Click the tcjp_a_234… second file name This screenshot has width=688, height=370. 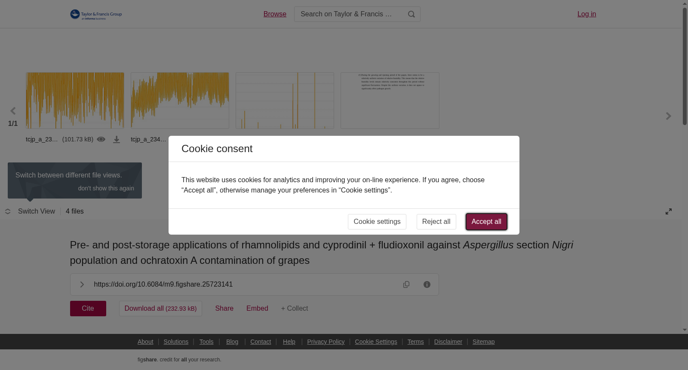coord(148,139)
